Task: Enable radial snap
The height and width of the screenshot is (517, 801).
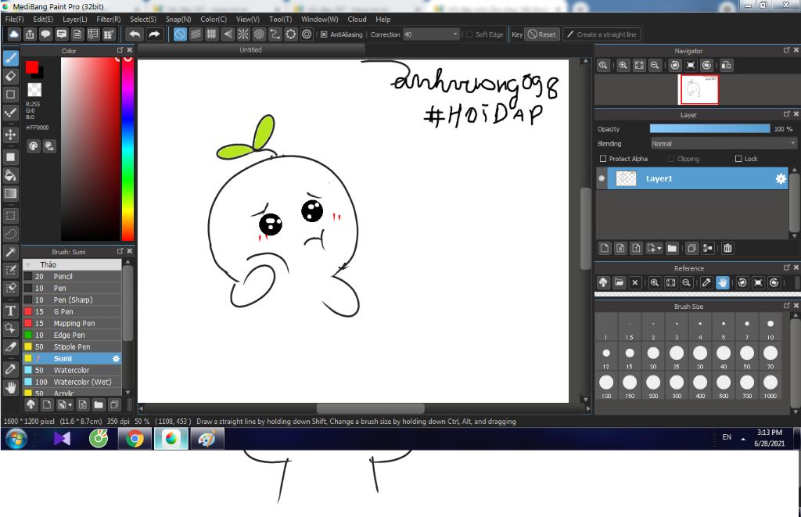Action: click(243, 34)
